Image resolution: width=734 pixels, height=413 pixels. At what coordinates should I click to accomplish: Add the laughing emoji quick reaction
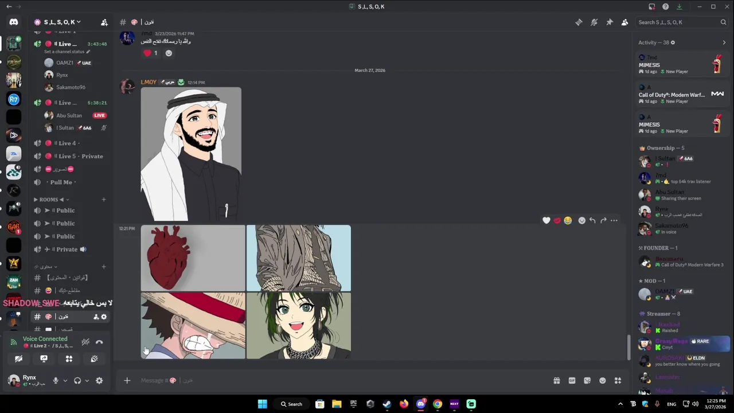[x=568, y=220]
